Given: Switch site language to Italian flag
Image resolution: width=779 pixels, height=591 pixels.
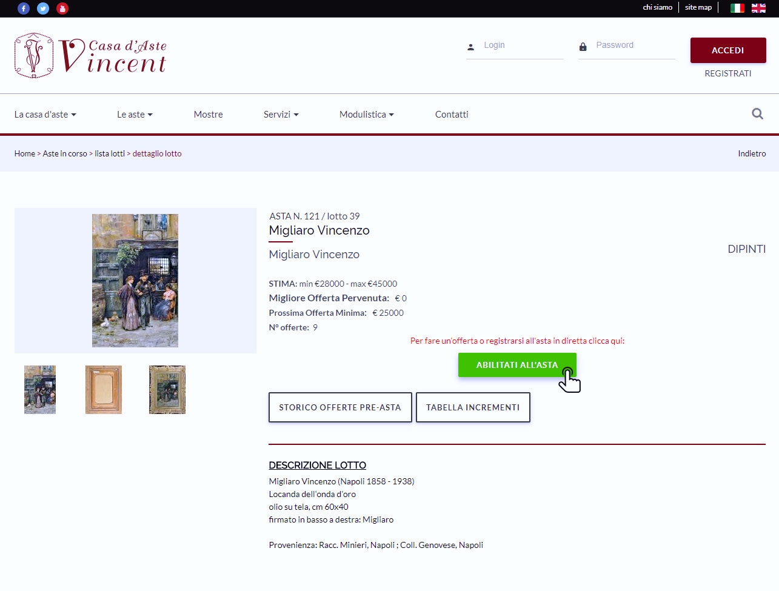Looking at the screenshot, I should coord(737,8).
